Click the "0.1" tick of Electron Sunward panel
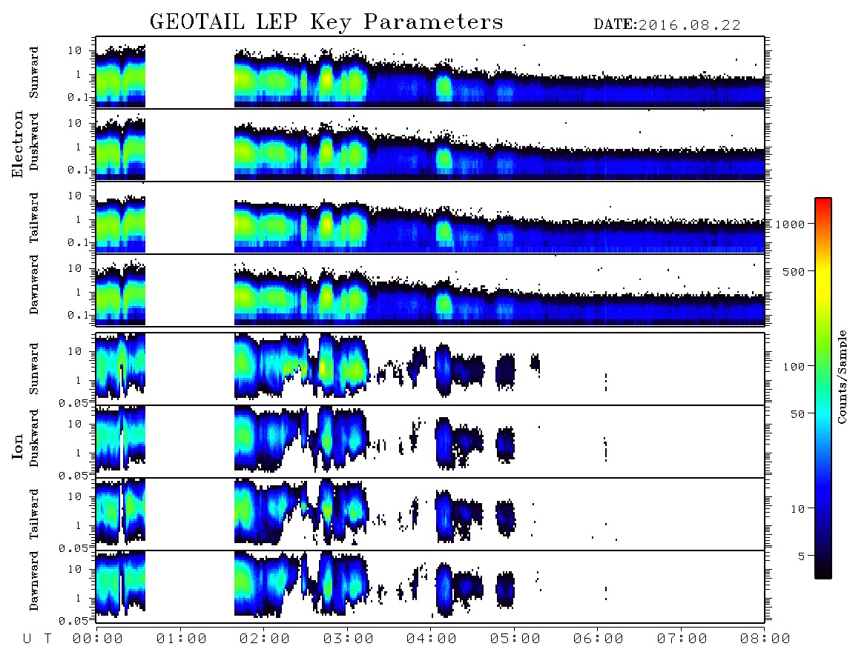Viewport: 847px width, 652px height. [79, 98]
